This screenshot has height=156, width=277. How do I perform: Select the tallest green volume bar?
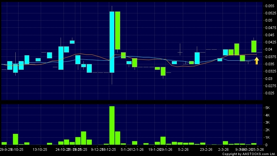click(x=112, y=125)
